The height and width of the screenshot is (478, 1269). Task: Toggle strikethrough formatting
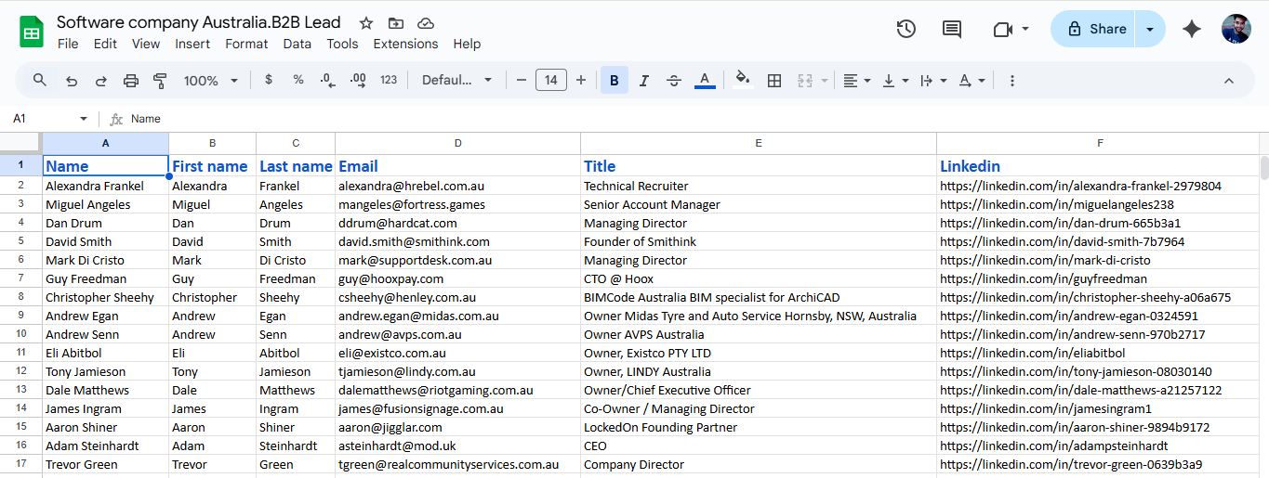coord(674,81)
